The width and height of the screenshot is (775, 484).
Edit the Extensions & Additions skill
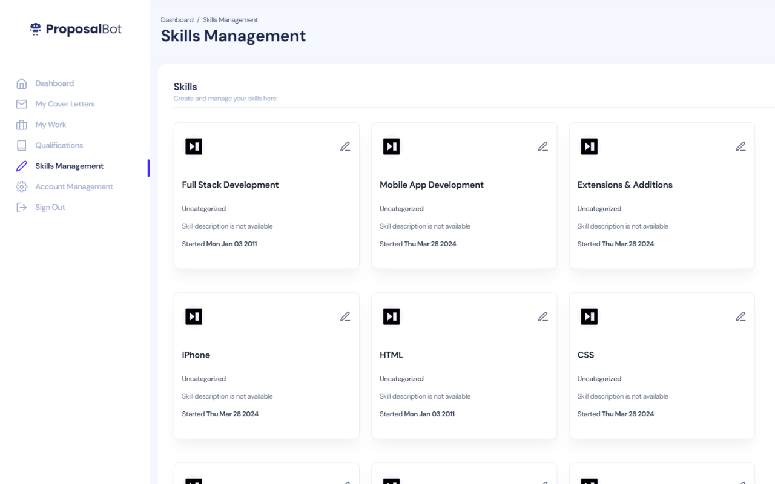point(740,146)
